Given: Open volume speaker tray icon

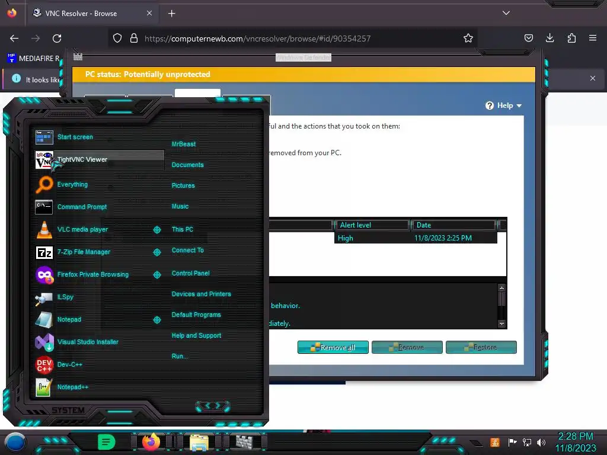Looking at the screenshot, I should coord(541,442).
